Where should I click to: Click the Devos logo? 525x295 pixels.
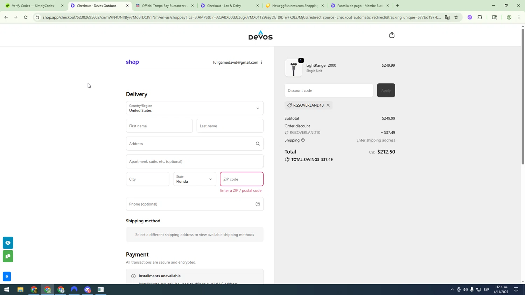[260, 35]
